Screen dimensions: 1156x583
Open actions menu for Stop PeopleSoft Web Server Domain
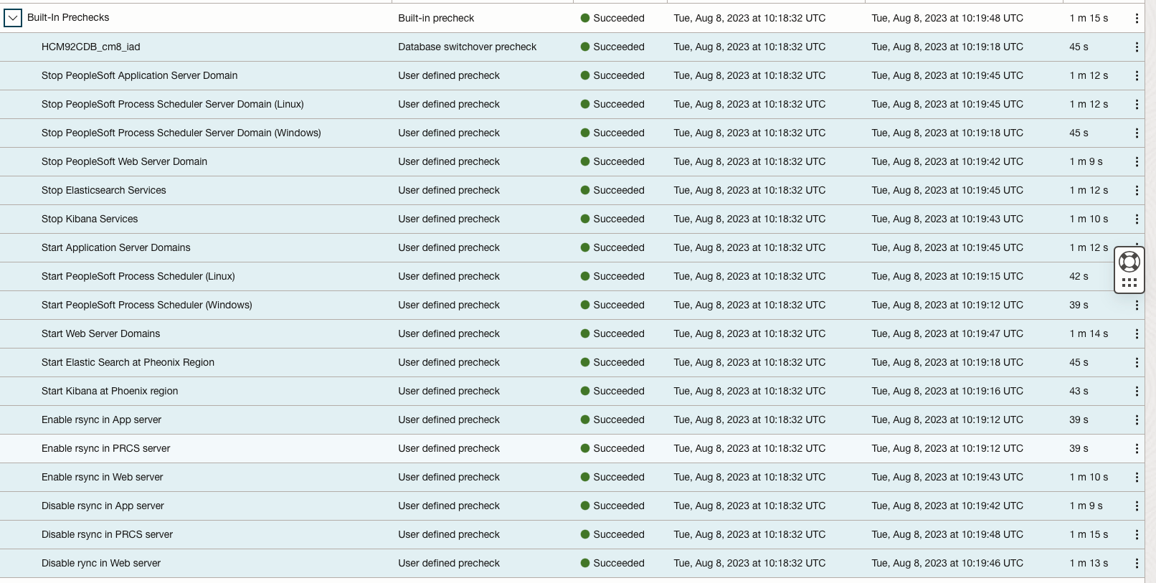(x=1137, y=161)
